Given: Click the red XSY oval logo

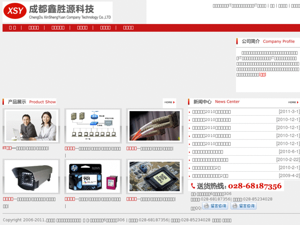Looking at the screenshot, I should tap(15, 11).
